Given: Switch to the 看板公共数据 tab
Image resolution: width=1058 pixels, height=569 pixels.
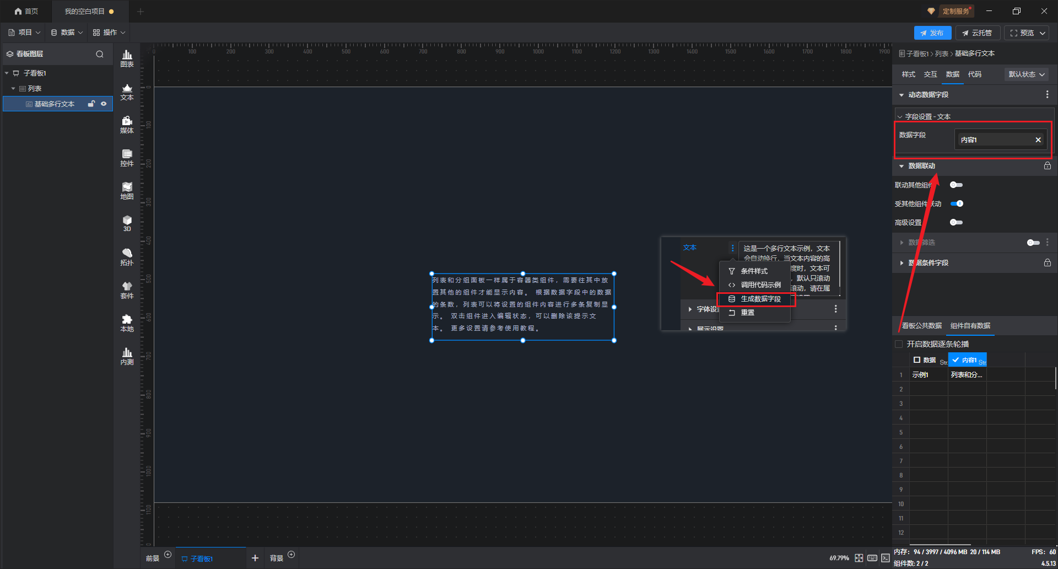Looking at the screenshot, I should [x=921, y=326].
